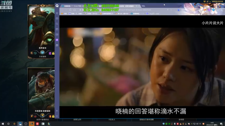
Task: Open the sidebar icon below the purple icon
Action: click(x=57, y=45)
